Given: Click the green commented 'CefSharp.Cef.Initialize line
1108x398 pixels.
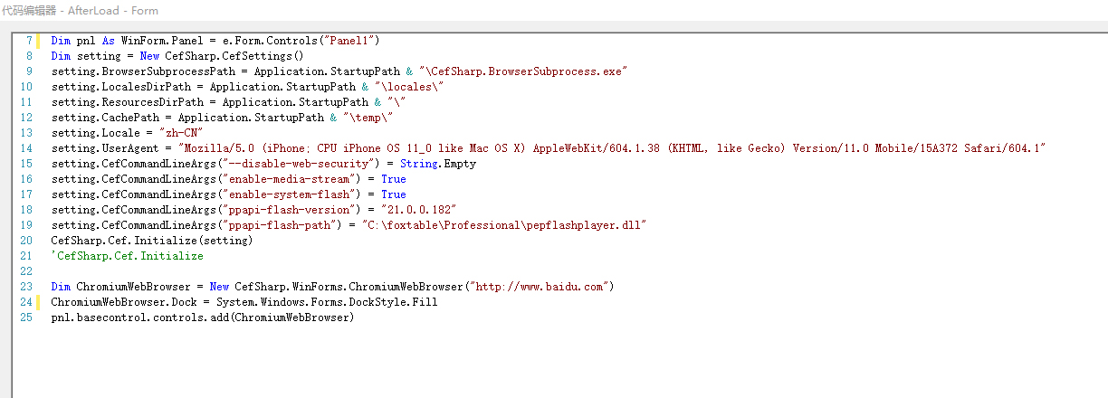Looking at the screenshot, I should coord(128,256).
